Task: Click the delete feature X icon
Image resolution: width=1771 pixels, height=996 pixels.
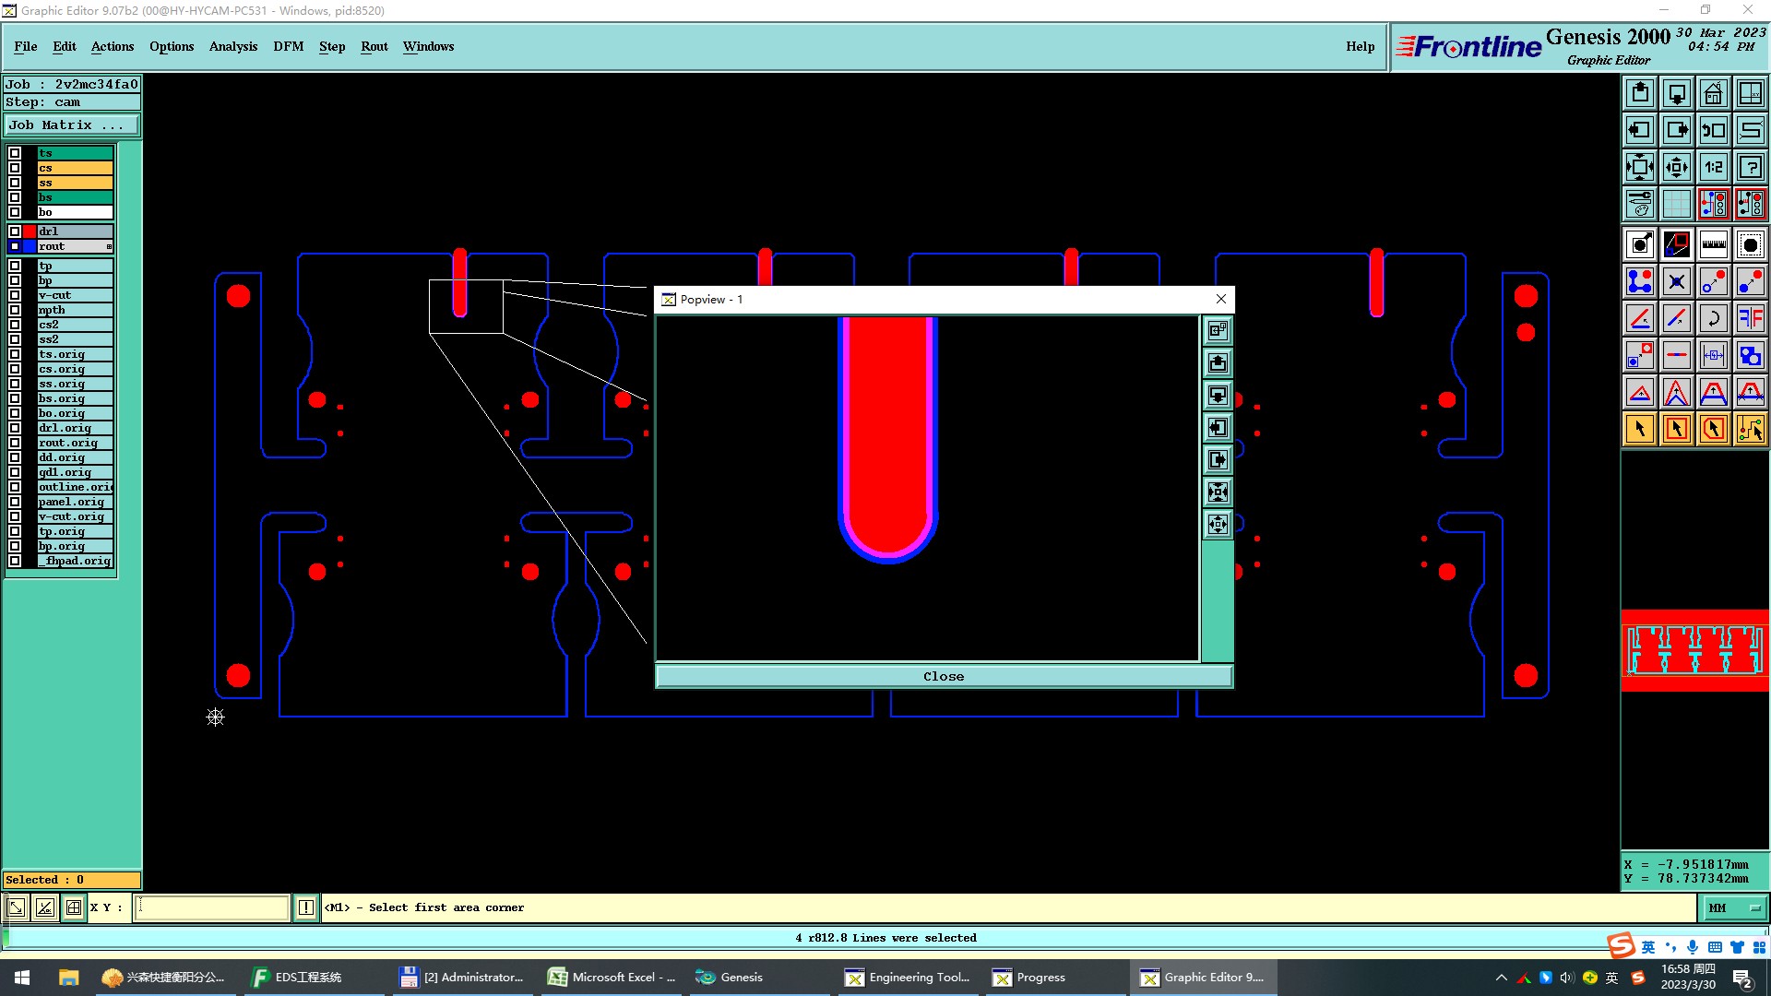Action: [x=1676, y=281]
